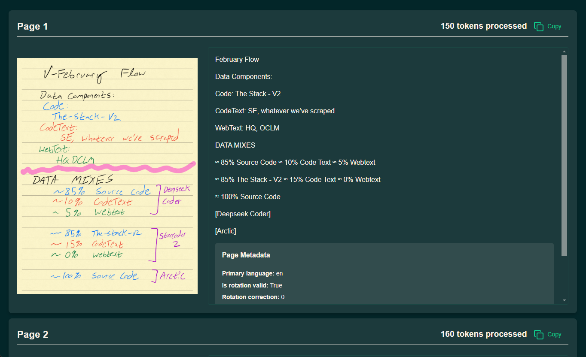Click the Page 2 heading
Screen dimensions: 586x357
[x=33, y=335]
